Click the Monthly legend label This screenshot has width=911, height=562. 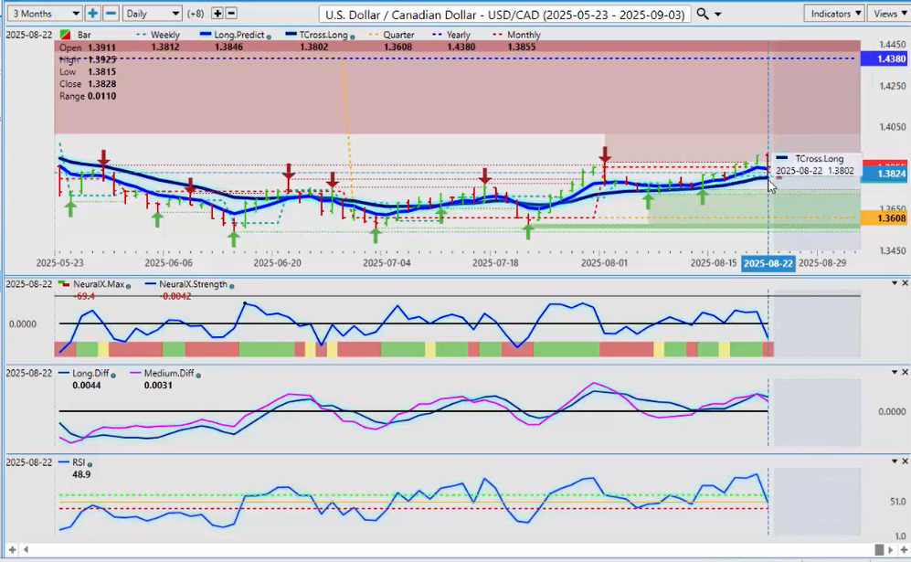524,35
